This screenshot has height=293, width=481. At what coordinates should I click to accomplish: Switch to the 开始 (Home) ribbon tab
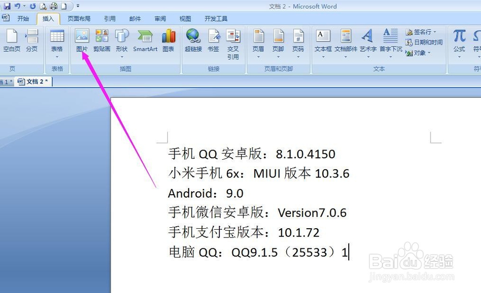(x=23, y=19)
